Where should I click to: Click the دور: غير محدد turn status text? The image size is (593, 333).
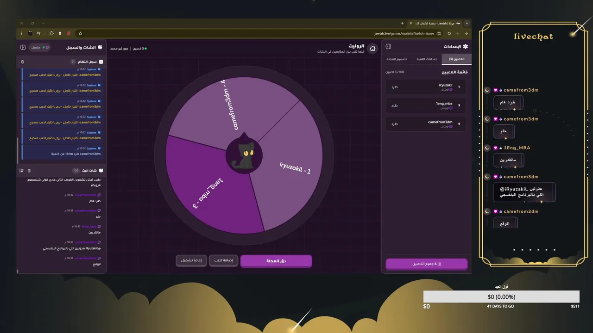tap(120, 49)
